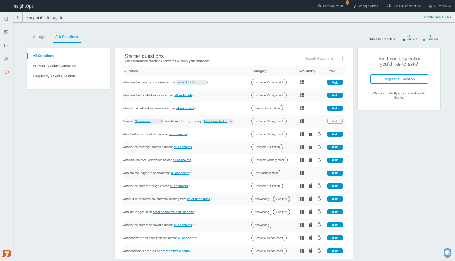Open the log search sidebar icon
The width and height of the screenshot is (455, 261).
6,19
